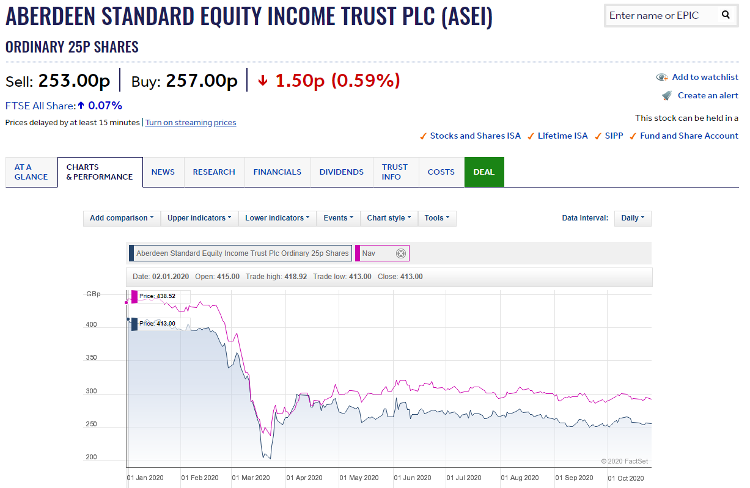Open Chart style dropdown

pos(389,218)
